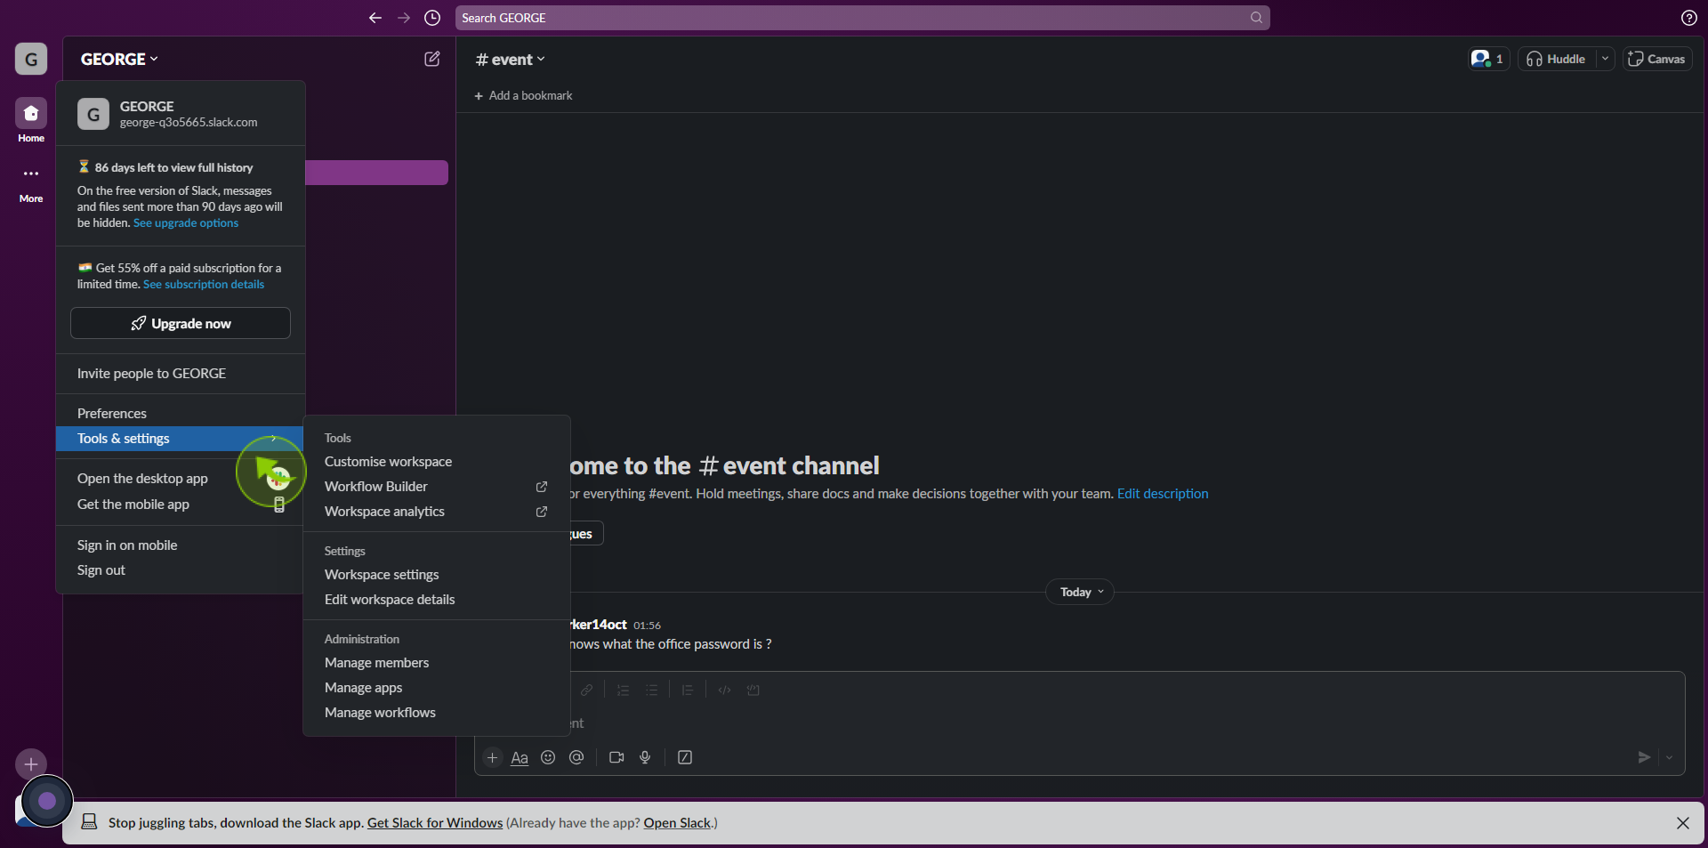Open the channel Canvas
This screenshot has height=848, width=1708.
[x=1657, y=59]
